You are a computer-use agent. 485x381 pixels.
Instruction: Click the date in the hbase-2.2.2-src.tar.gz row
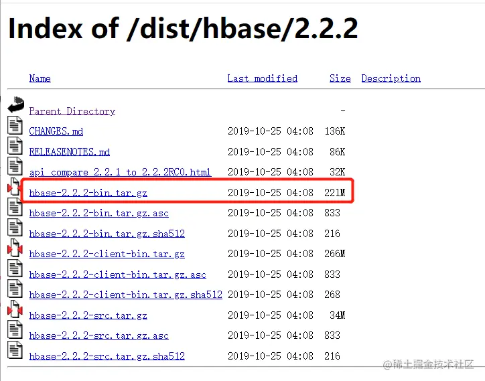(x=271, y=315)
